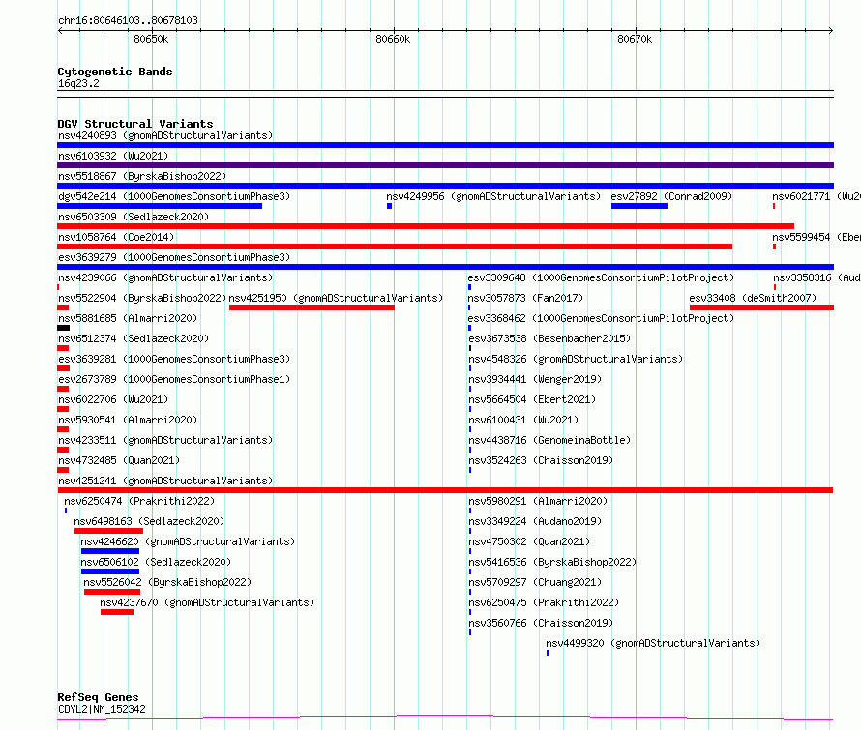Click the black bar under nsv5881685
The image size is (861, 730).
(x=63, y=328)
